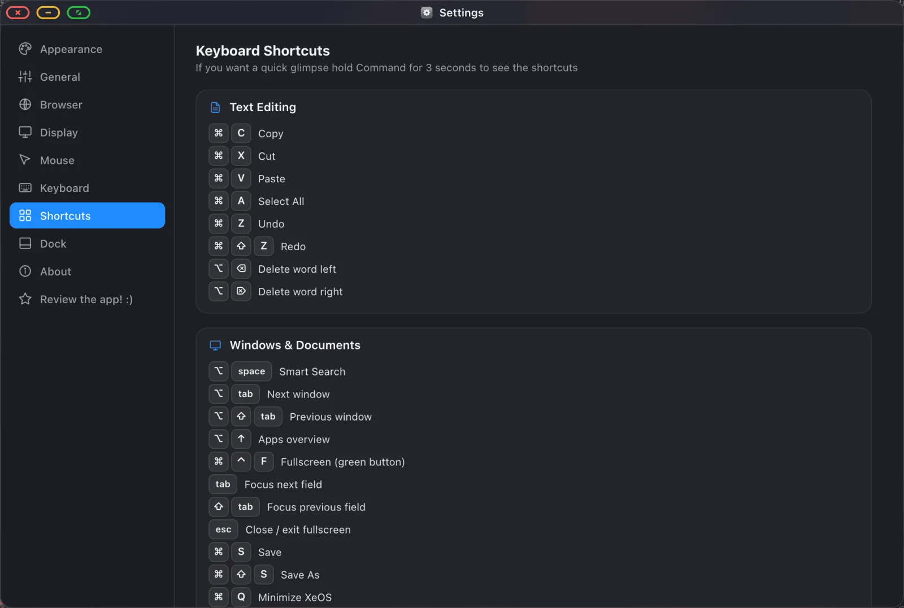The width and height of the screenshot is (904, 608).
Task: Click the Undo shortcut label
Action: pos(271,224)
